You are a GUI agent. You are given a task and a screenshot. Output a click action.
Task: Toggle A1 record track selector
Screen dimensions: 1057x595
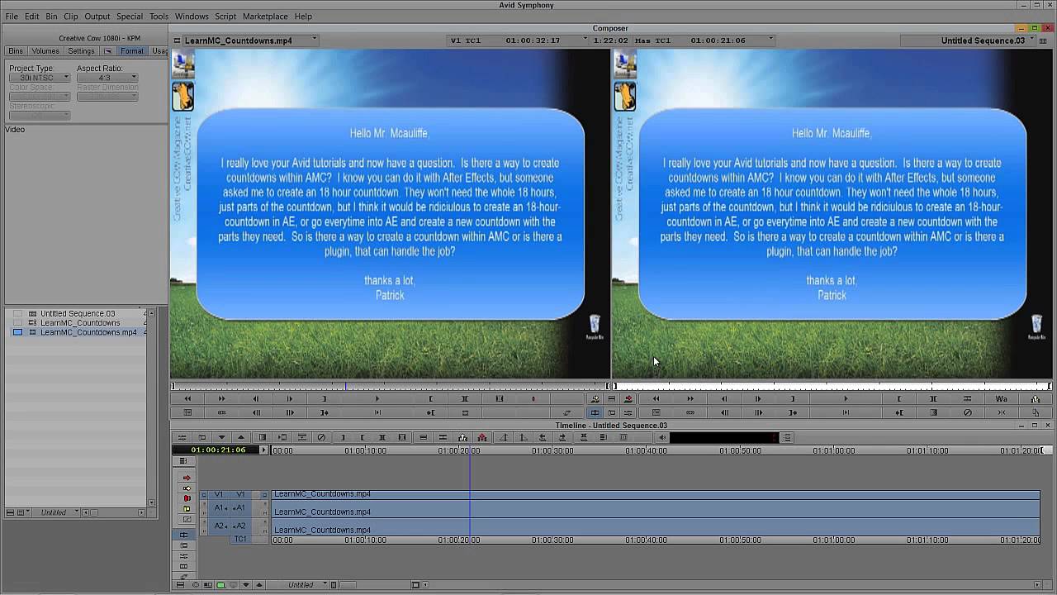coord(239,507)
